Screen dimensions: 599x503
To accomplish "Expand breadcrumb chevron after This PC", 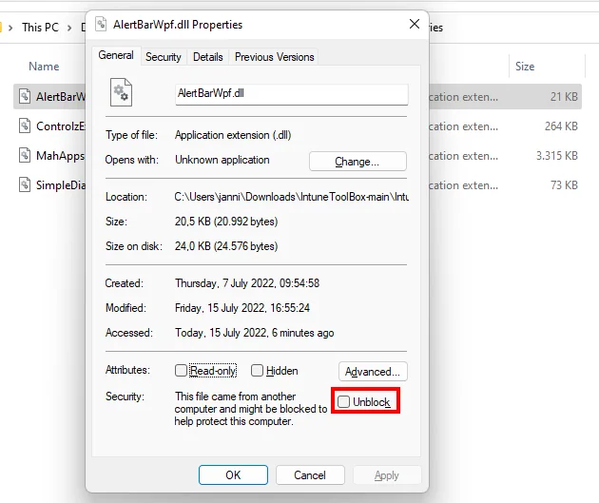I will click(69, 28).
